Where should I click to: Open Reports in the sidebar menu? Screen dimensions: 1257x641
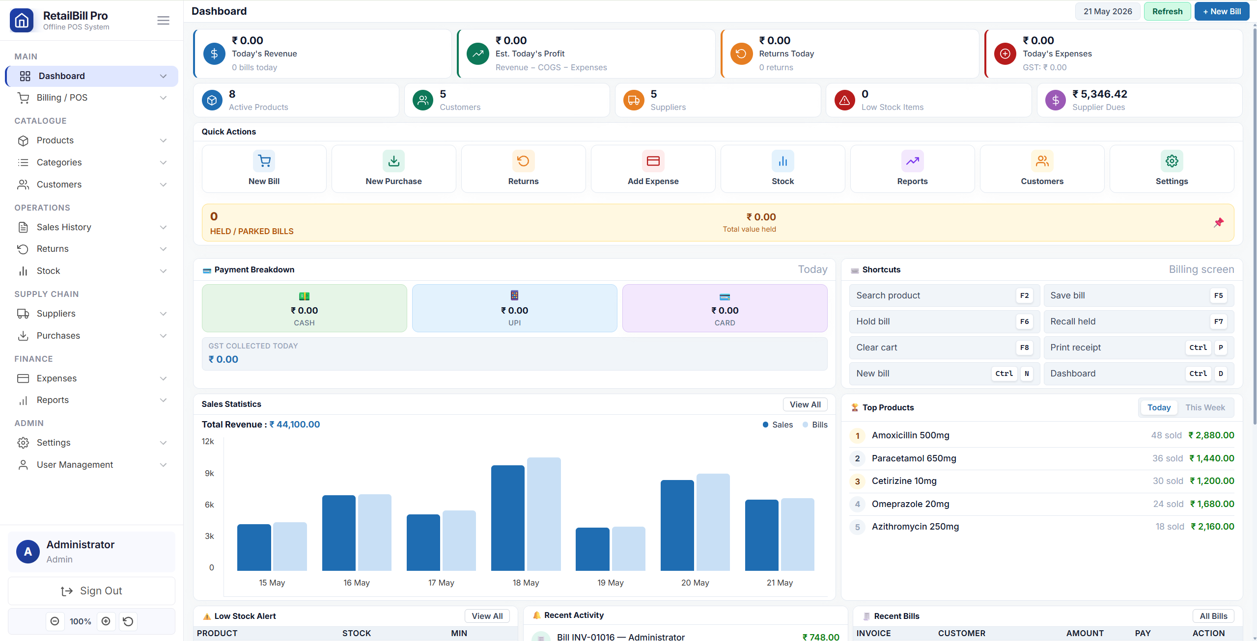tap(92, 400)
